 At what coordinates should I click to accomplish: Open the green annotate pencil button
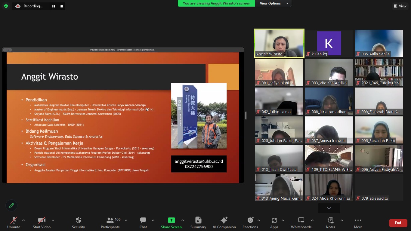11,205
